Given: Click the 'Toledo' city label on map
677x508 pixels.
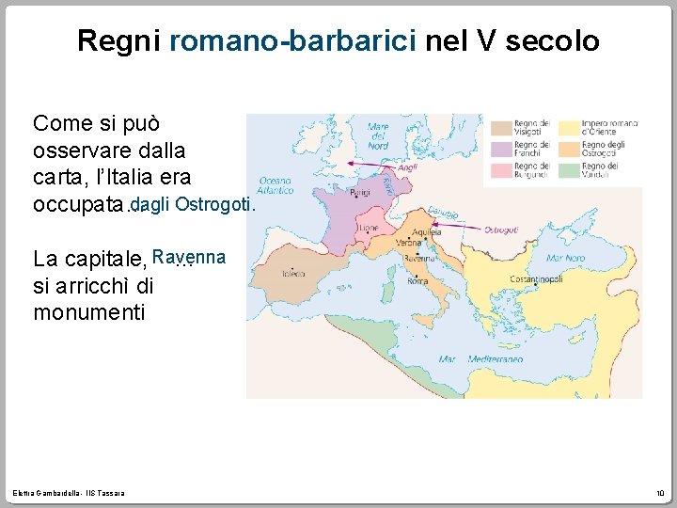Looking at the screenshot, I should [x=293, y=274].
